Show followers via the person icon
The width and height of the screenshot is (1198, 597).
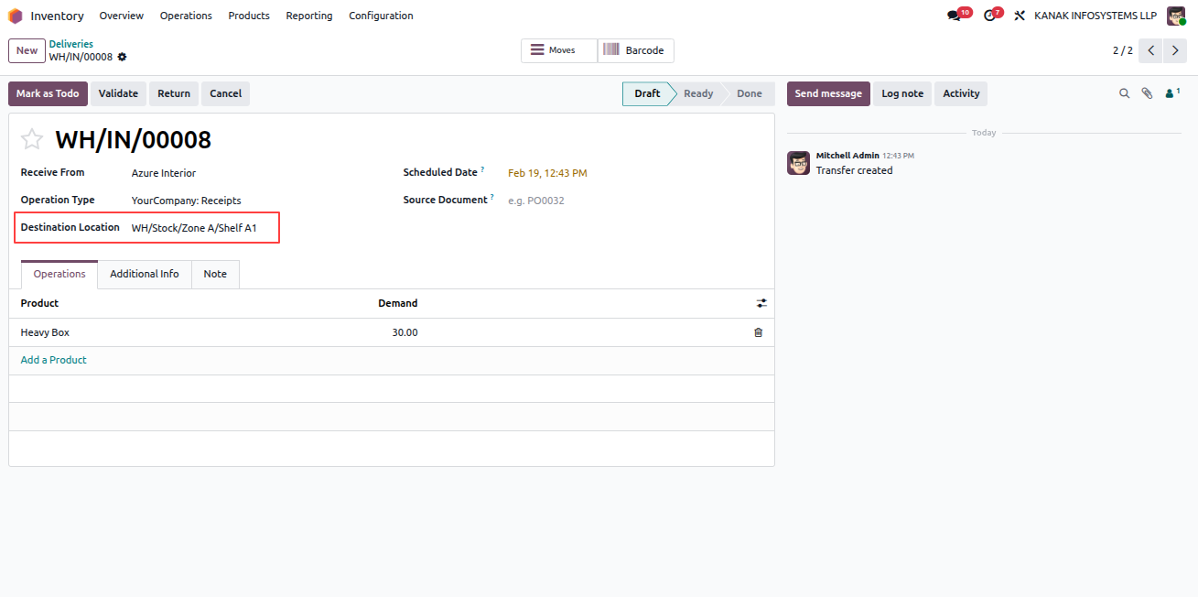pyautogui.click(x=1172, y=93)
